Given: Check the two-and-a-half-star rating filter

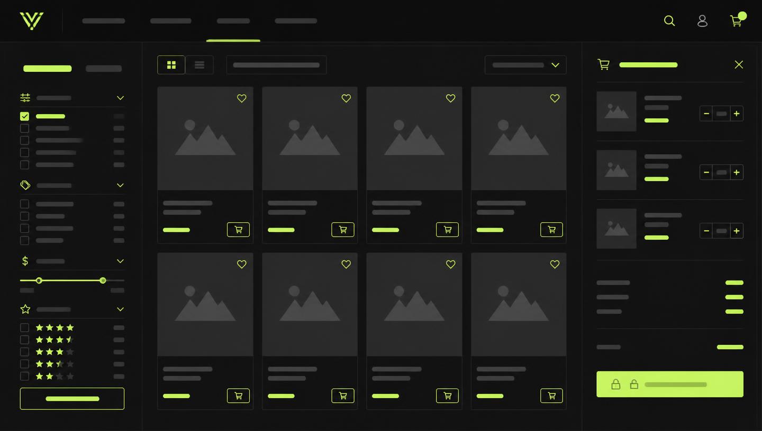Looking at the screenshot, I should [x=24, y=364].
